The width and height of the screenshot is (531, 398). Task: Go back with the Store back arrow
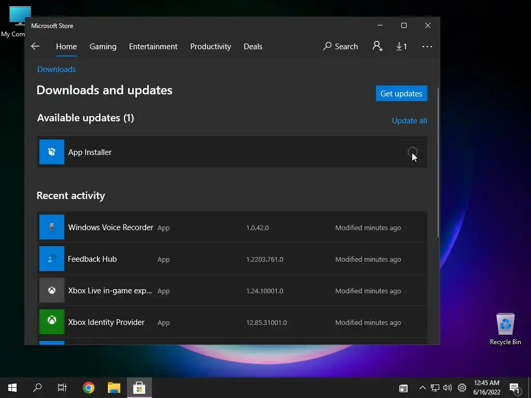[x=35, y=46]
